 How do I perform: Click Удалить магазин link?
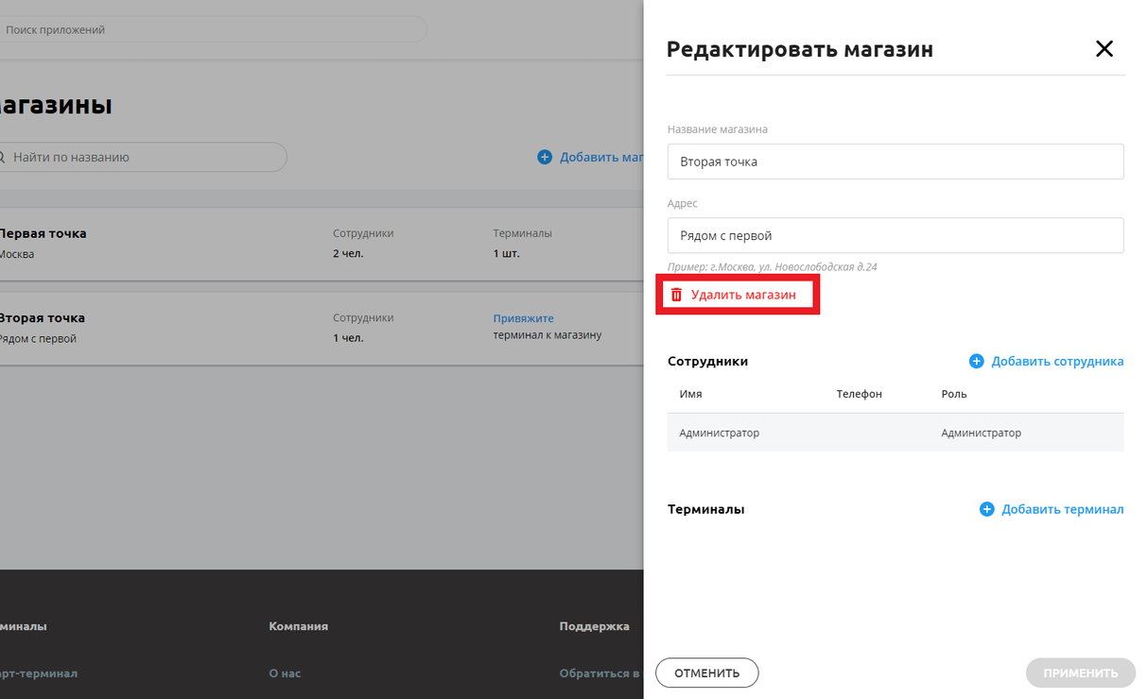click(743, 295)
